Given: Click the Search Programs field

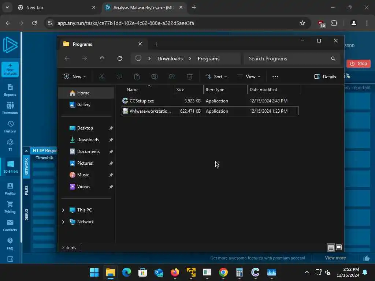Looking at the screenshot, I should (x=292, y=59).
